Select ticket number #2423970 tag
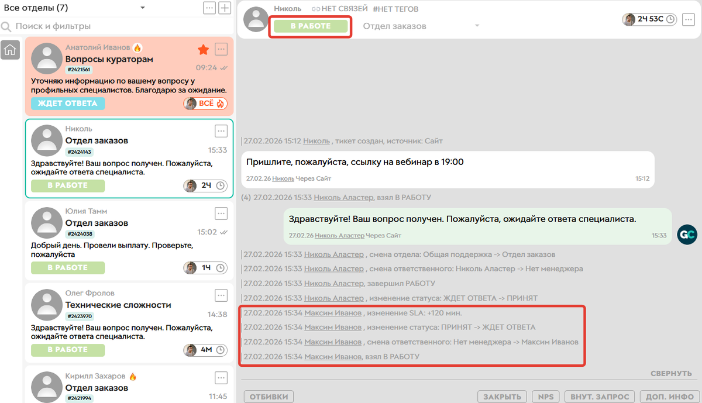The height and width of the screenshot is (403, 702). [x=79, y=316]
